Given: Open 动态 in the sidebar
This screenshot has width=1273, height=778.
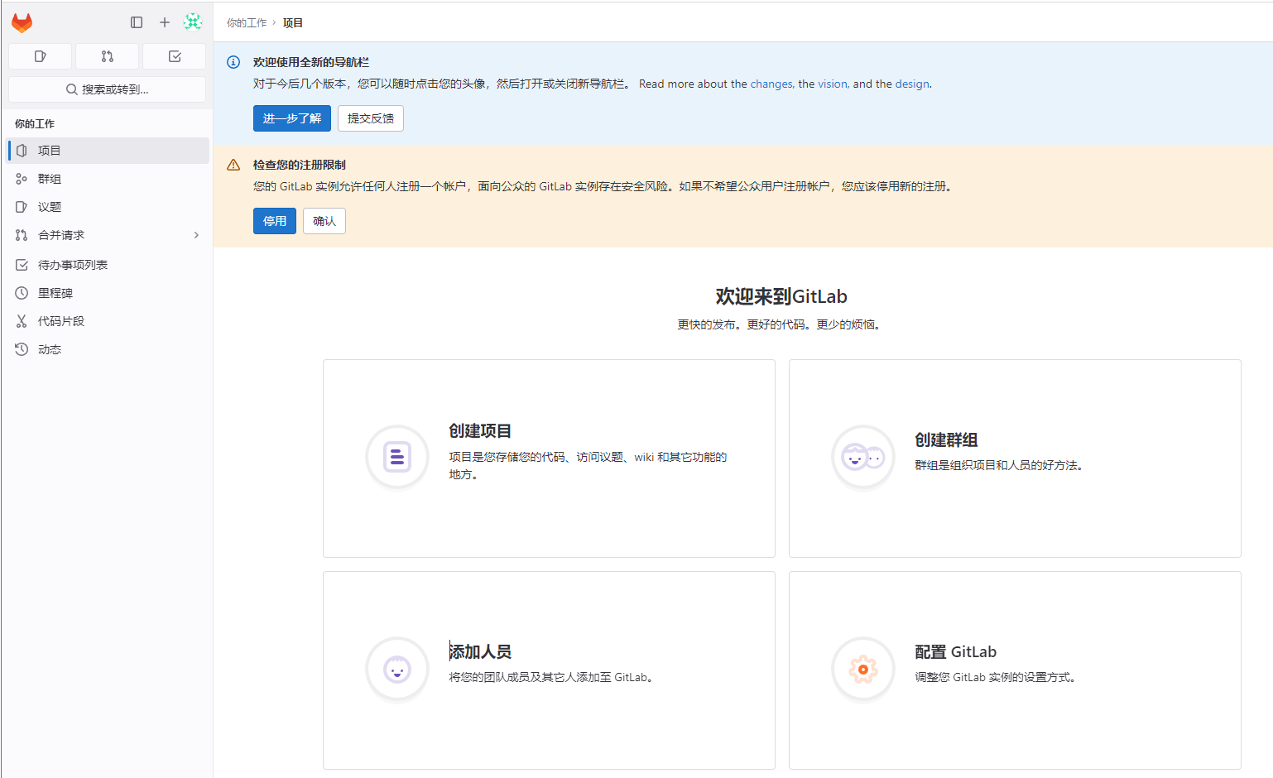Looking at the screenshot, I should [108, 349].
